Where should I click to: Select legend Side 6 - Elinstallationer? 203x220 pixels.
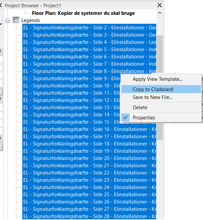point(89,57)
